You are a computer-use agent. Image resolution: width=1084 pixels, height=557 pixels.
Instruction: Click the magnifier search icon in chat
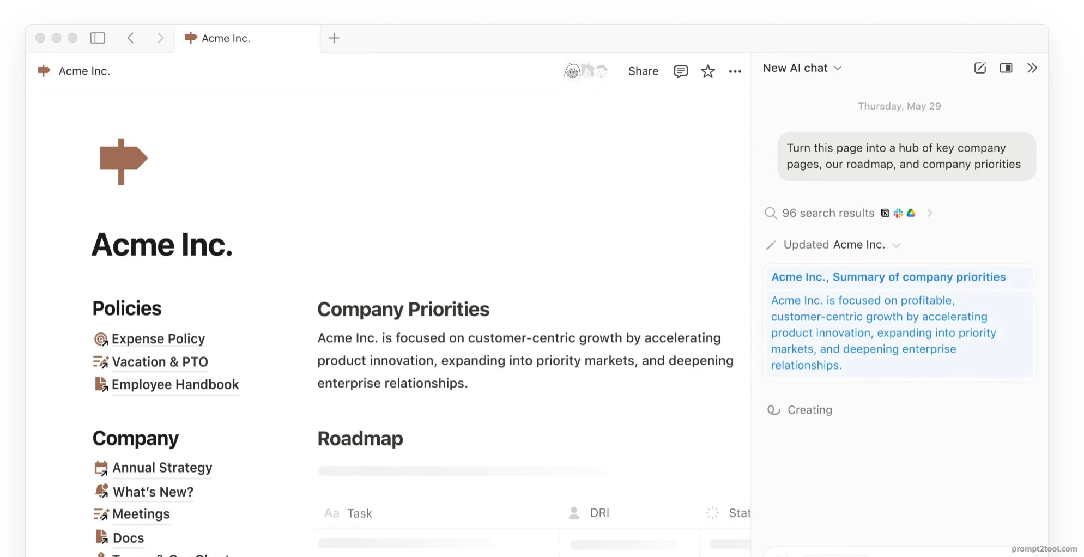(x=770, y=213)
